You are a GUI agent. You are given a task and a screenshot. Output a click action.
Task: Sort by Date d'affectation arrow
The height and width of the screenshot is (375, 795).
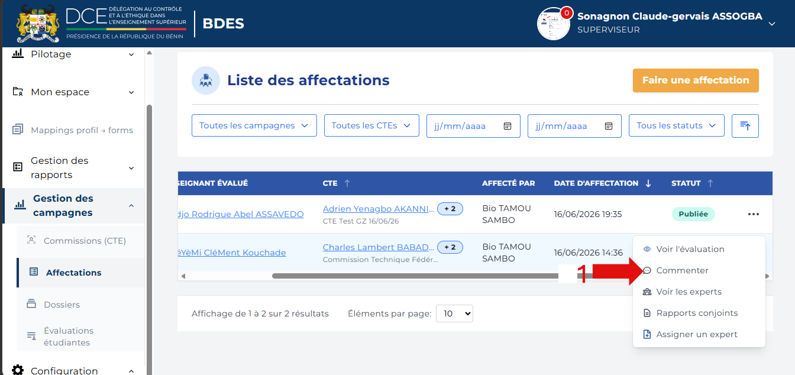(x=648, y=183)
